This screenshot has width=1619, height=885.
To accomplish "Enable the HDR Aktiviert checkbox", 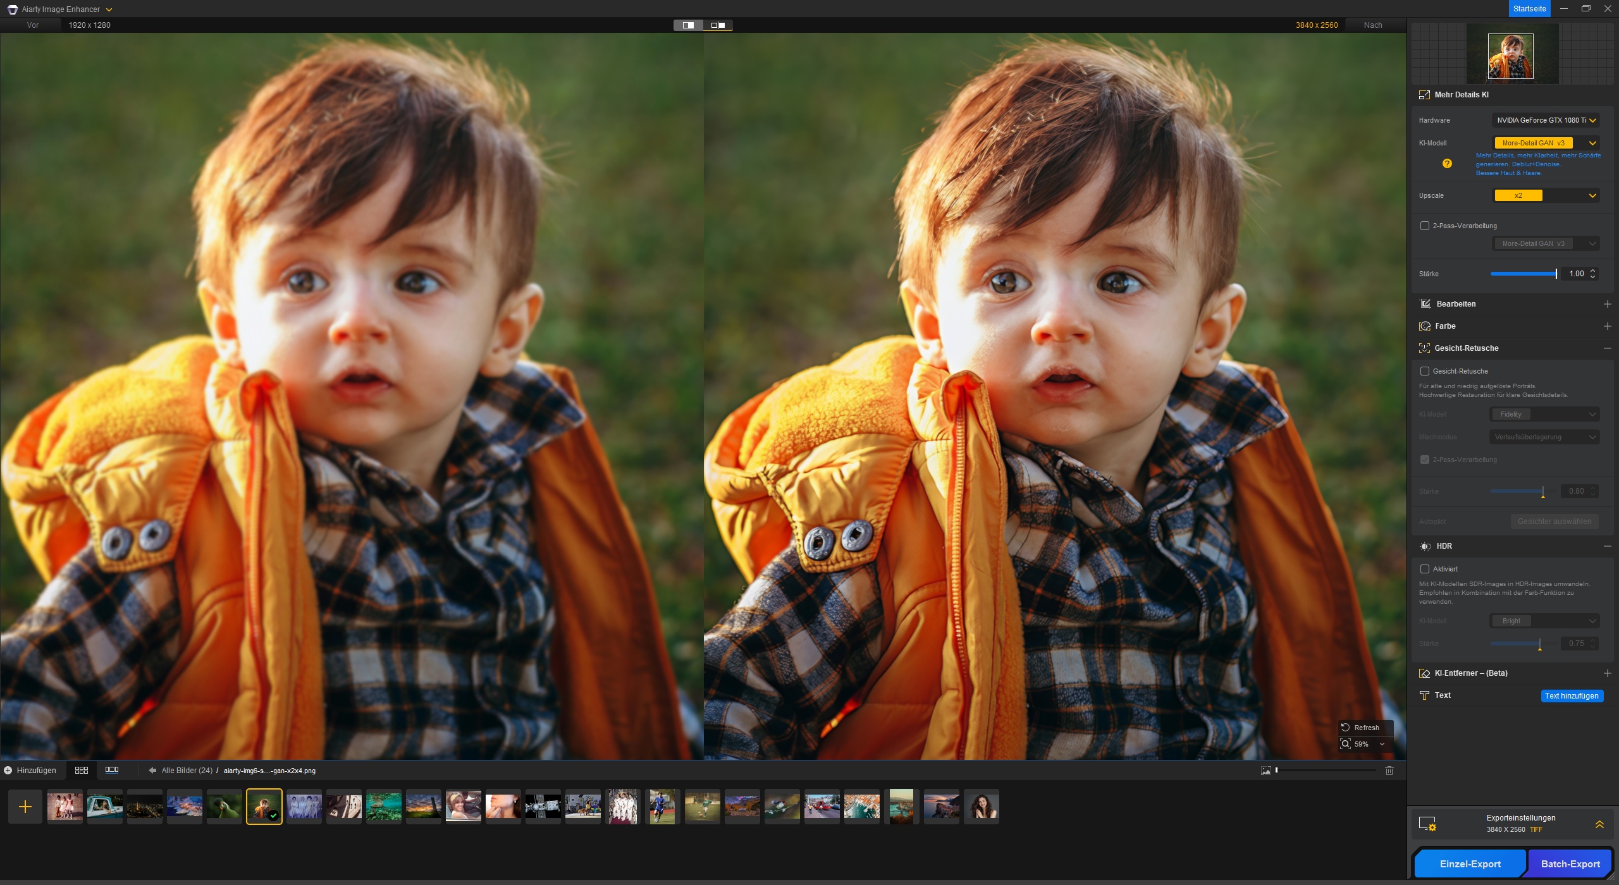I will coord(1425,569).
